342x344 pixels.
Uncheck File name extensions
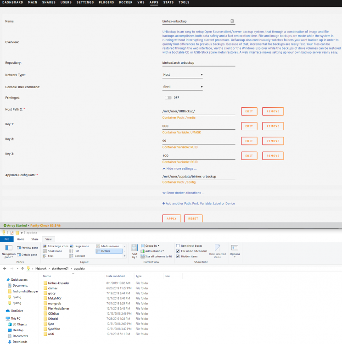point(178,251)
